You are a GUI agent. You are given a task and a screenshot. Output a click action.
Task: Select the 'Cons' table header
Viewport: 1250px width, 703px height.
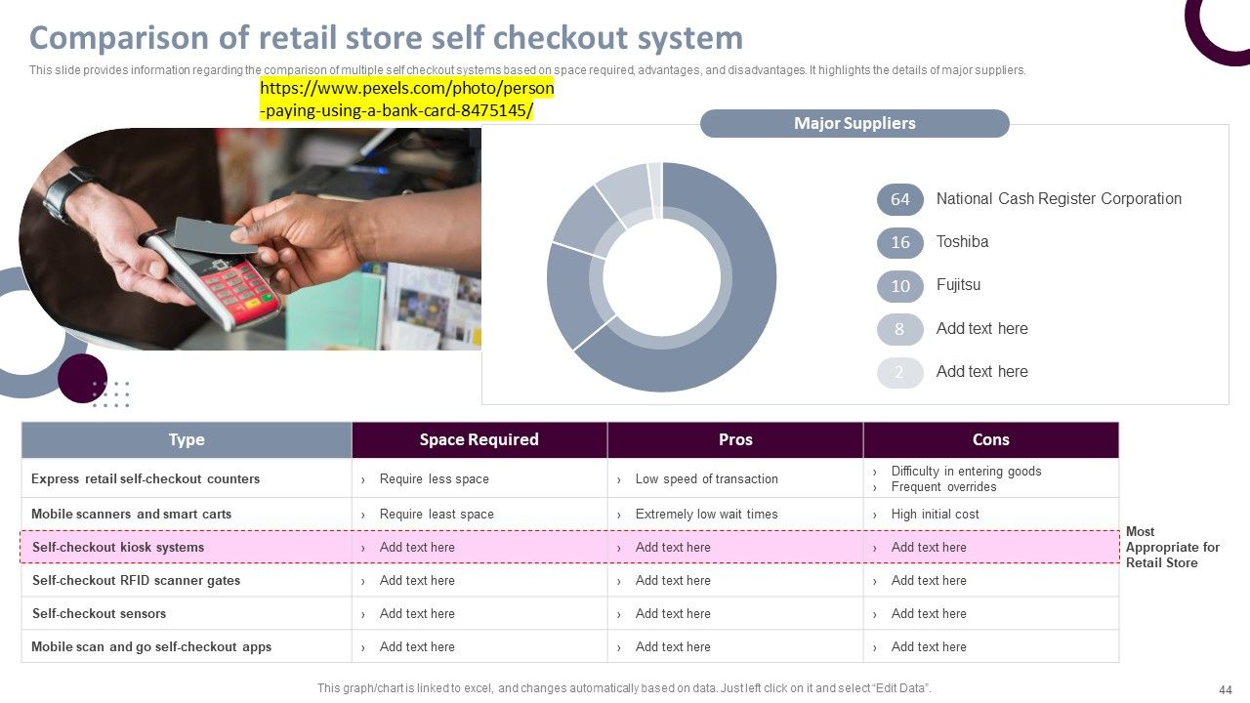[991, 439]
